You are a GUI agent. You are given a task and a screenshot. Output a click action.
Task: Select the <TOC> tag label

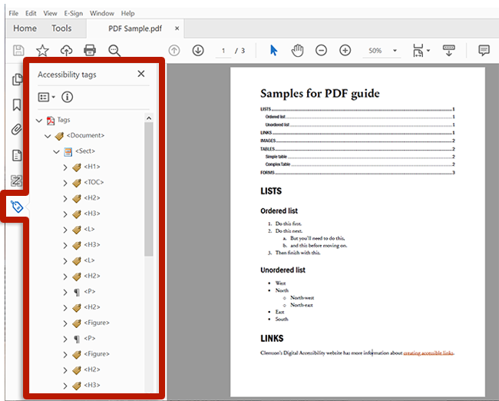pos(94,182)
